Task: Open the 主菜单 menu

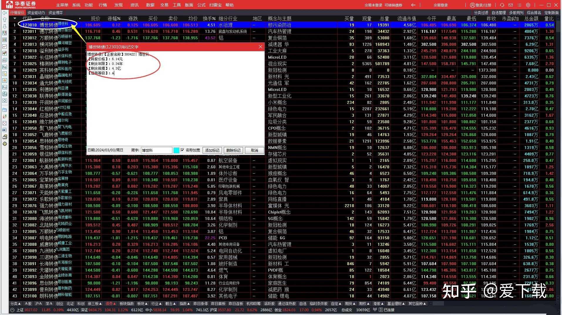Action: pyautogui.click(x=62, y=5)
